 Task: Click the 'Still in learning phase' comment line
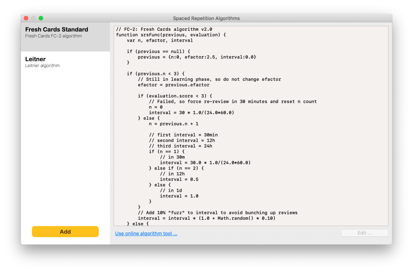click(210, 79)
